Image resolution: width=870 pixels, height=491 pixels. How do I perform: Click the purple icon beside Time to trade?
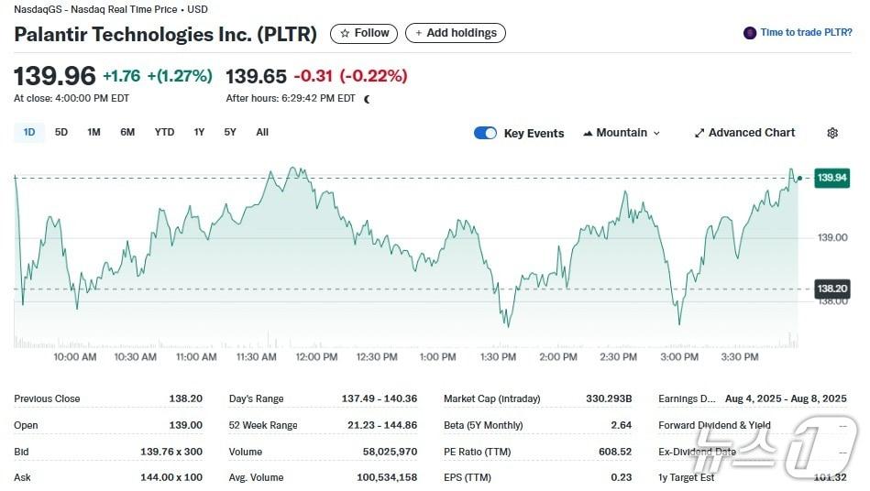[750, 33]
